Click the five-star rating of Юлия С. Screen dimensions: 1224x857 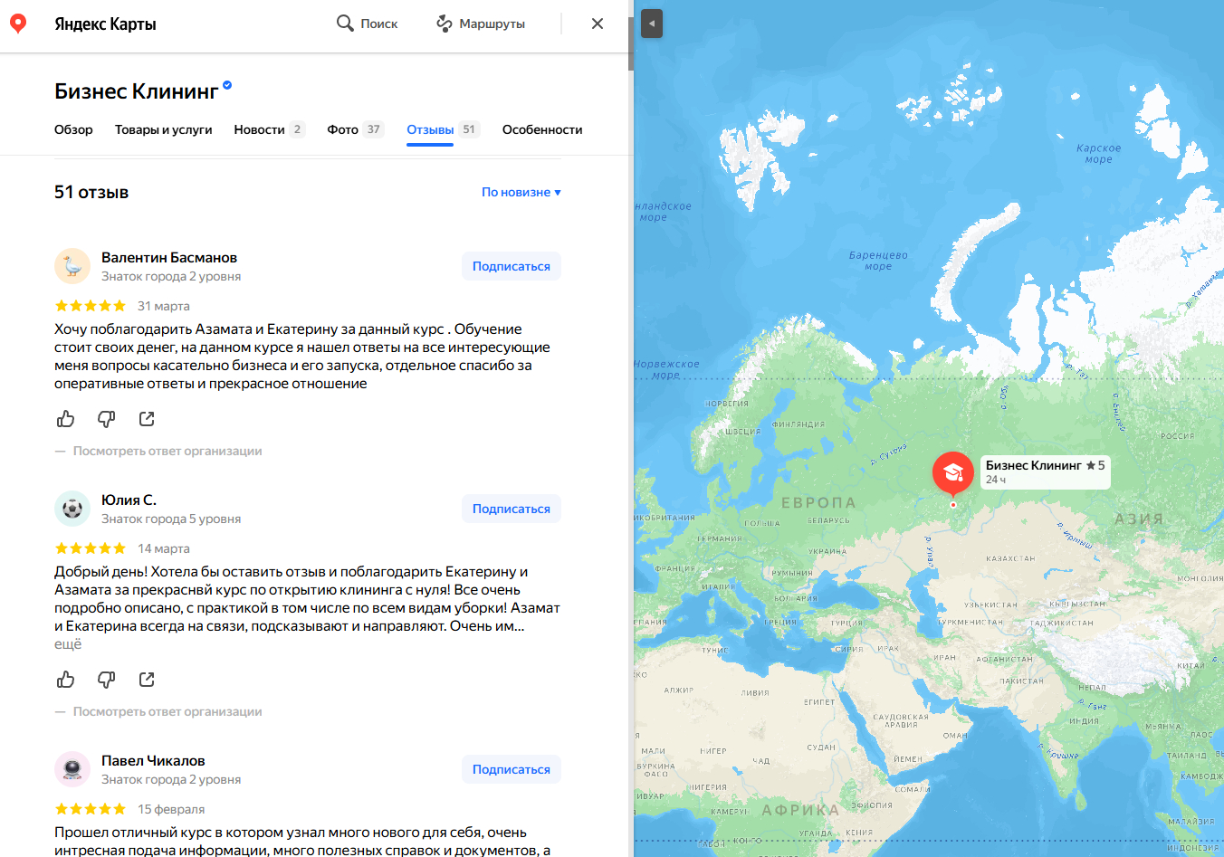(x=91, y=548)
